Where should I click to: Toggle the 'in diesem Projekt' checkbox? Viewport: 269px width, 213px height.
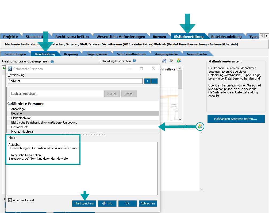pyautogui.click(x=10, y=200)
